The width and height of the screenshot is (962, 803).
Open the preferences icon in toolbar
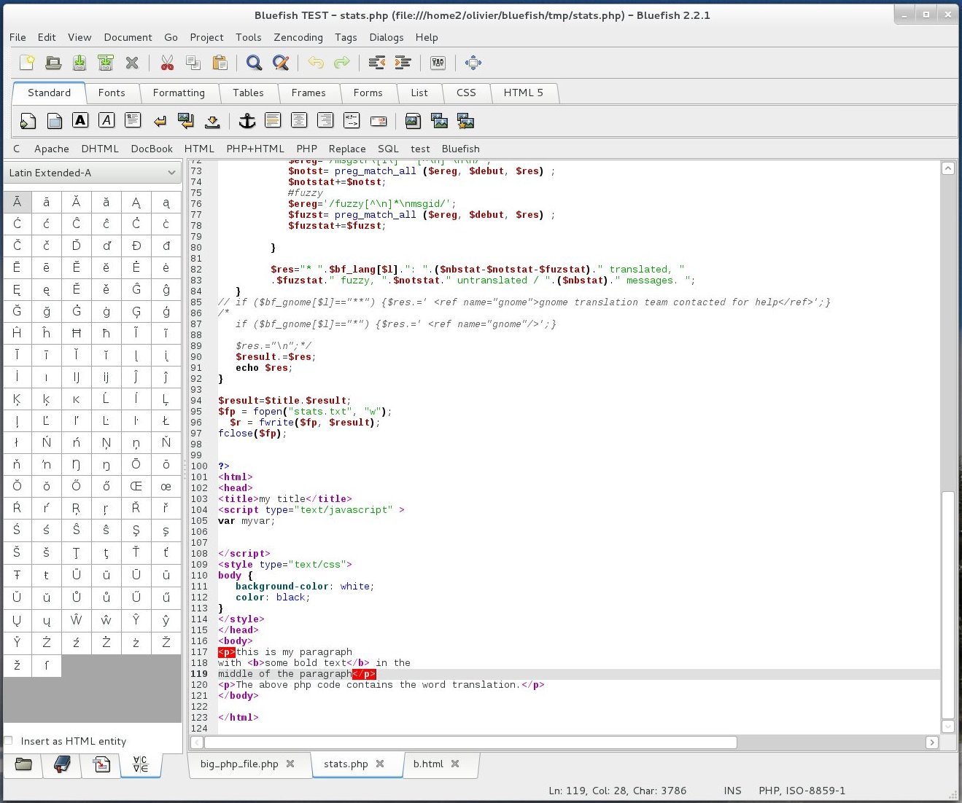coord(438,63)
